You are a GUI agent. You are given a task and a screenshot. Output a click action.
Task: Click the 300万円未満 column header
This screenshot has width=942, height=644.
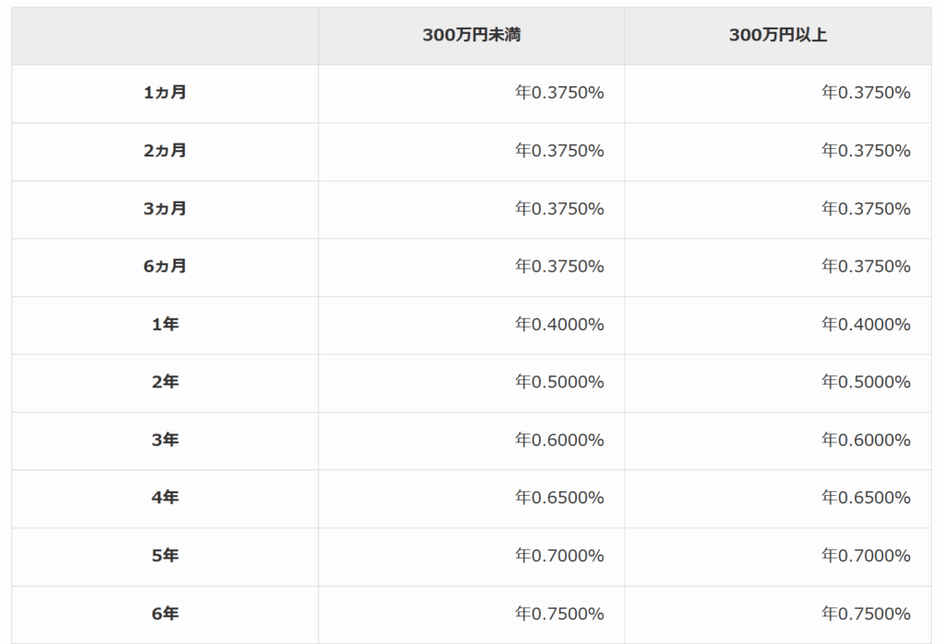point(472,36)
